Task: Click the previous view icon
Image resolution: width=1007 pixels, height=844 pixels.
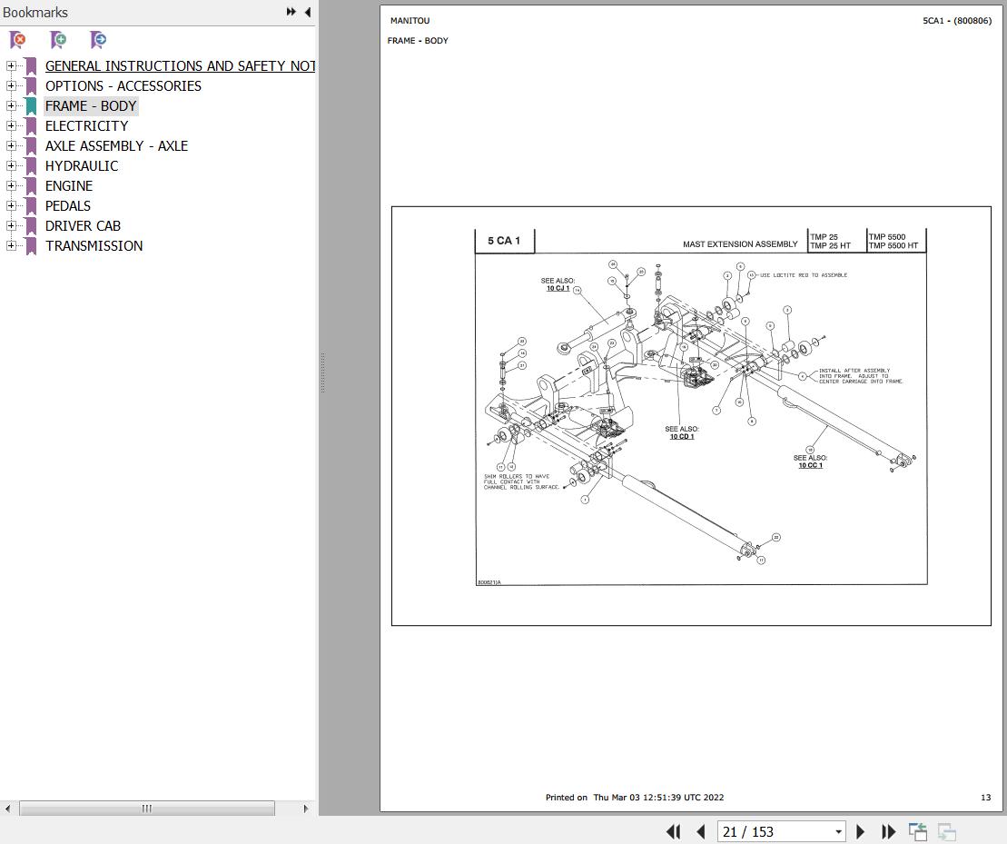Action: tap(918, 832)
